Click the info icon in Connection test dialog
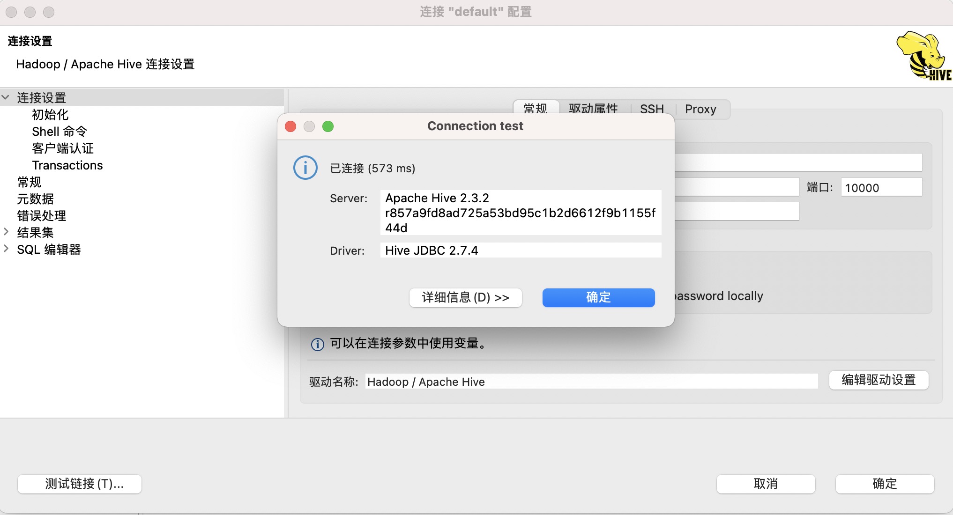Viewport: 953px width, 515px height. click(x=305, y=168)
